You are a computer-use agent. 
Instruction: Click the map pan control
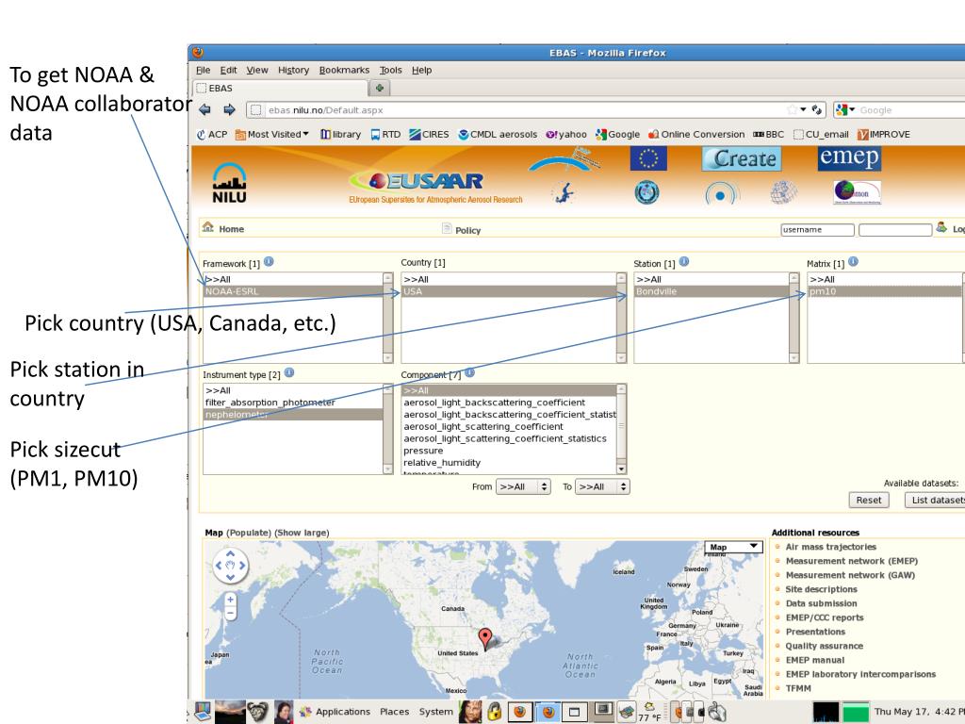click(230, 566)
